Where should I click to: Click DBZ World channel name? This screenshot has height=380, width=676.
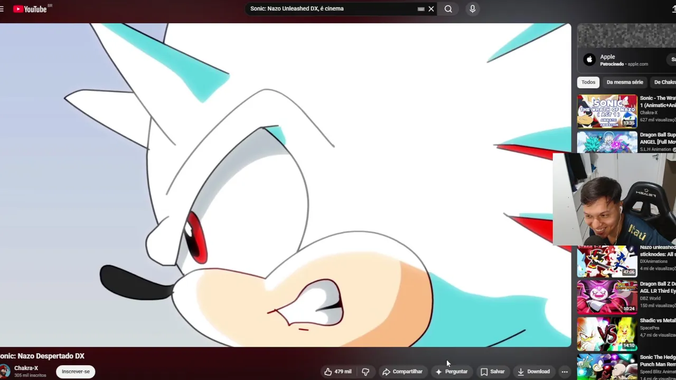click(651, 298)
